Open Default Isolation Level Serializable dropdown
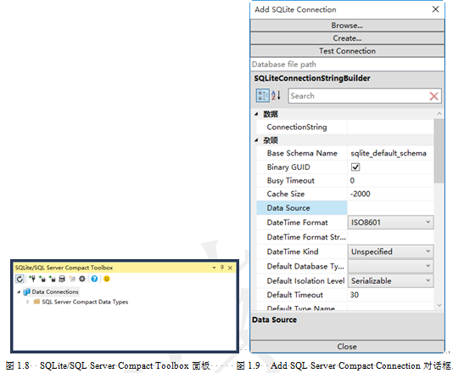 [390, 280]
